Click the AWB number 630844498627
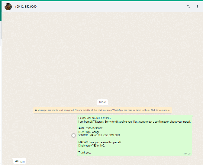 point(94,128)
